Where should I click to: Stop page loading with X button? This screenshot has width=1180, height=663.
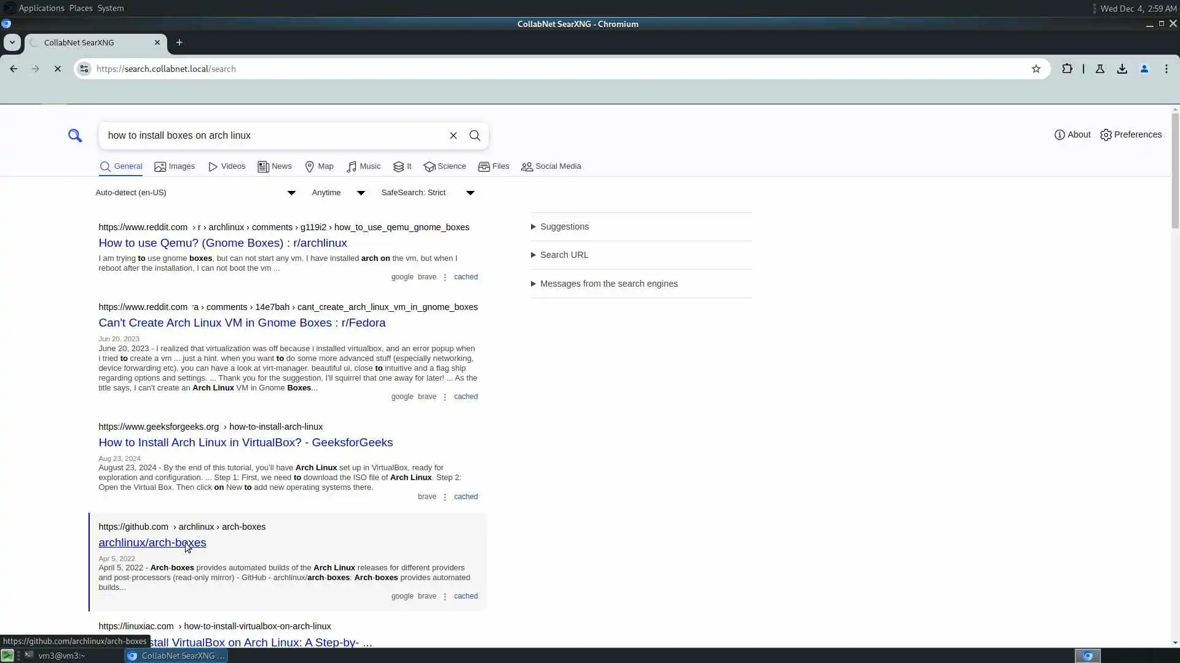58,69
